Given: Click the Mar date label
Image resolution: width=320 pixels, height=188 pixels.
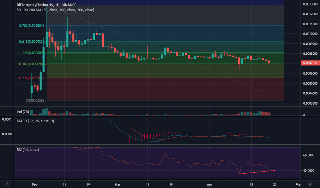Looking at the screenshot, I should [x=117, y=185].
